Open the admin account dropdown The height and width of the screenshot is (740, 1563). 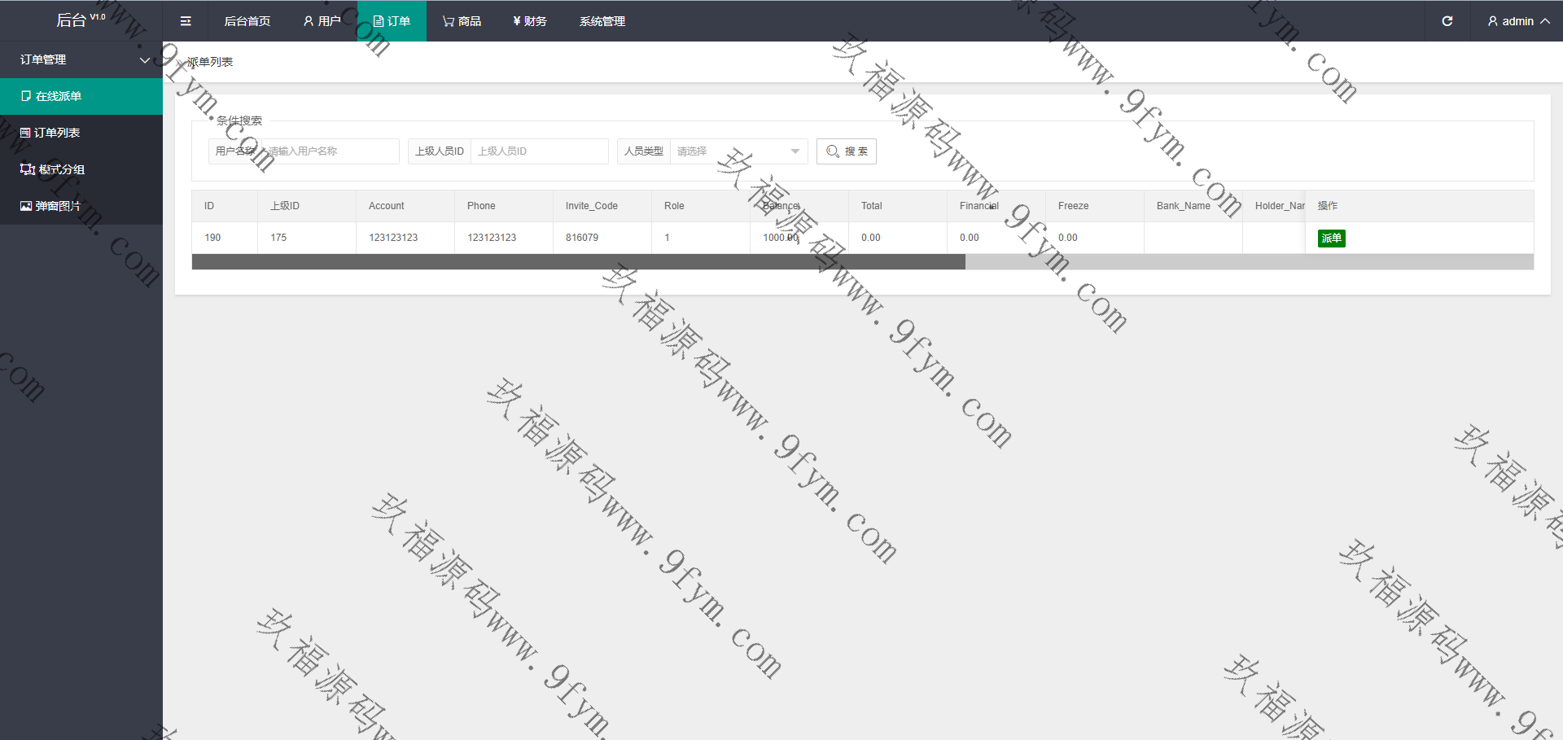[x=1518, y=21]
